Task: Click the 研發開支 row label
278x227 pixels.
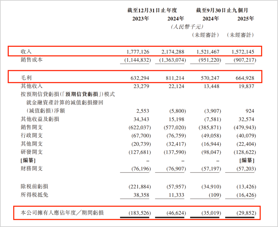Action: (x=31, y=152)
